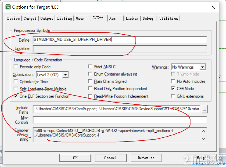
Task: Click compiler string scrollbar down arrow
Action: (204, 139)
